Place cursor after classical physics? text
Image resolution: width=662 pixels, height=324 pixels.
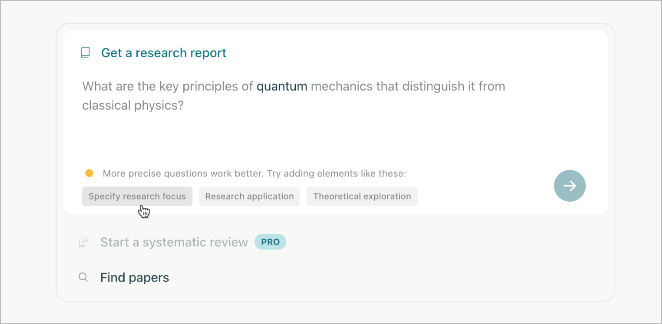[x=184, y=106]
